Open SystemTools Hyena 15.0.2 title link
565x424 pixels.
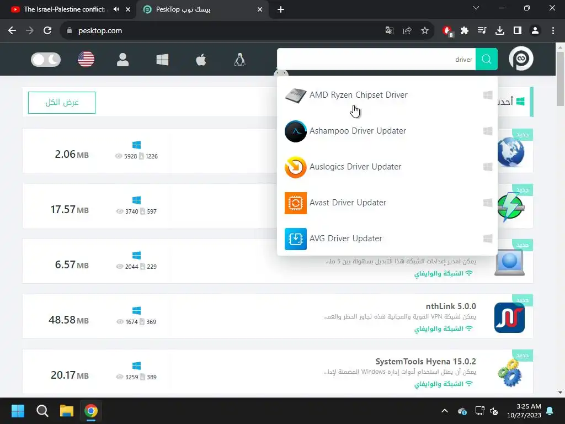point(425,361)
